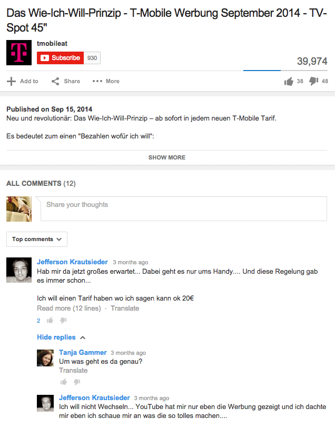
Task: Translate Jefferson Krautsieder's top comment
Action: click(x=125, y=308)
